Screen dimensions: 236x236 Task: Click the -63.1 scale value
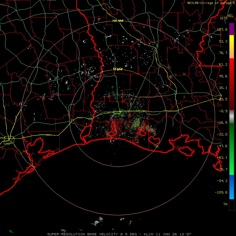222,158
